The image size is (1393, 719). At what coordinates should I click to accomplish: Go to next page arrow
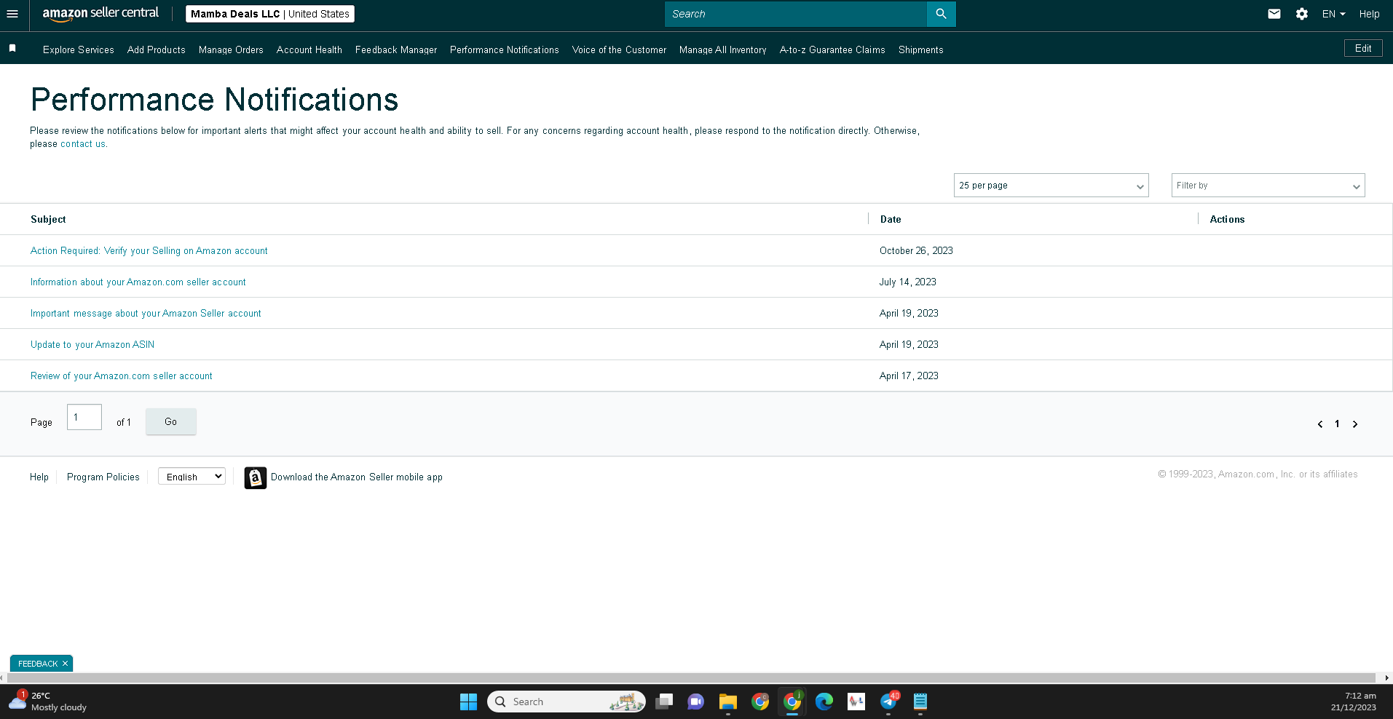(x=1355, y=424)
